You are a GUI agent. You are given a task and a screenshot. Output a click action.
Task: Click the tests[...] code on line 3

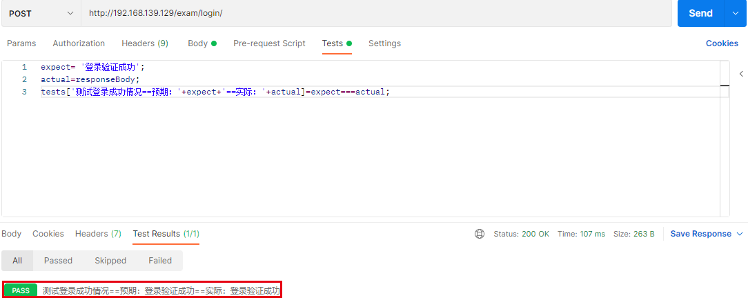(215, 92)
